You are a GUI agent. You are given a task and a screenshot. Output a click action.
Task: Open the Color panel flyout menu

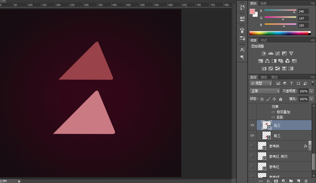click(x=313, y=3)
